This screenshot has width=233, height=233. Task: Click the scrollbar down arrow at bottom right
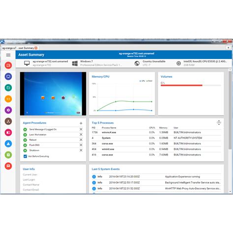pyautogui.click(x=230, y=191)
